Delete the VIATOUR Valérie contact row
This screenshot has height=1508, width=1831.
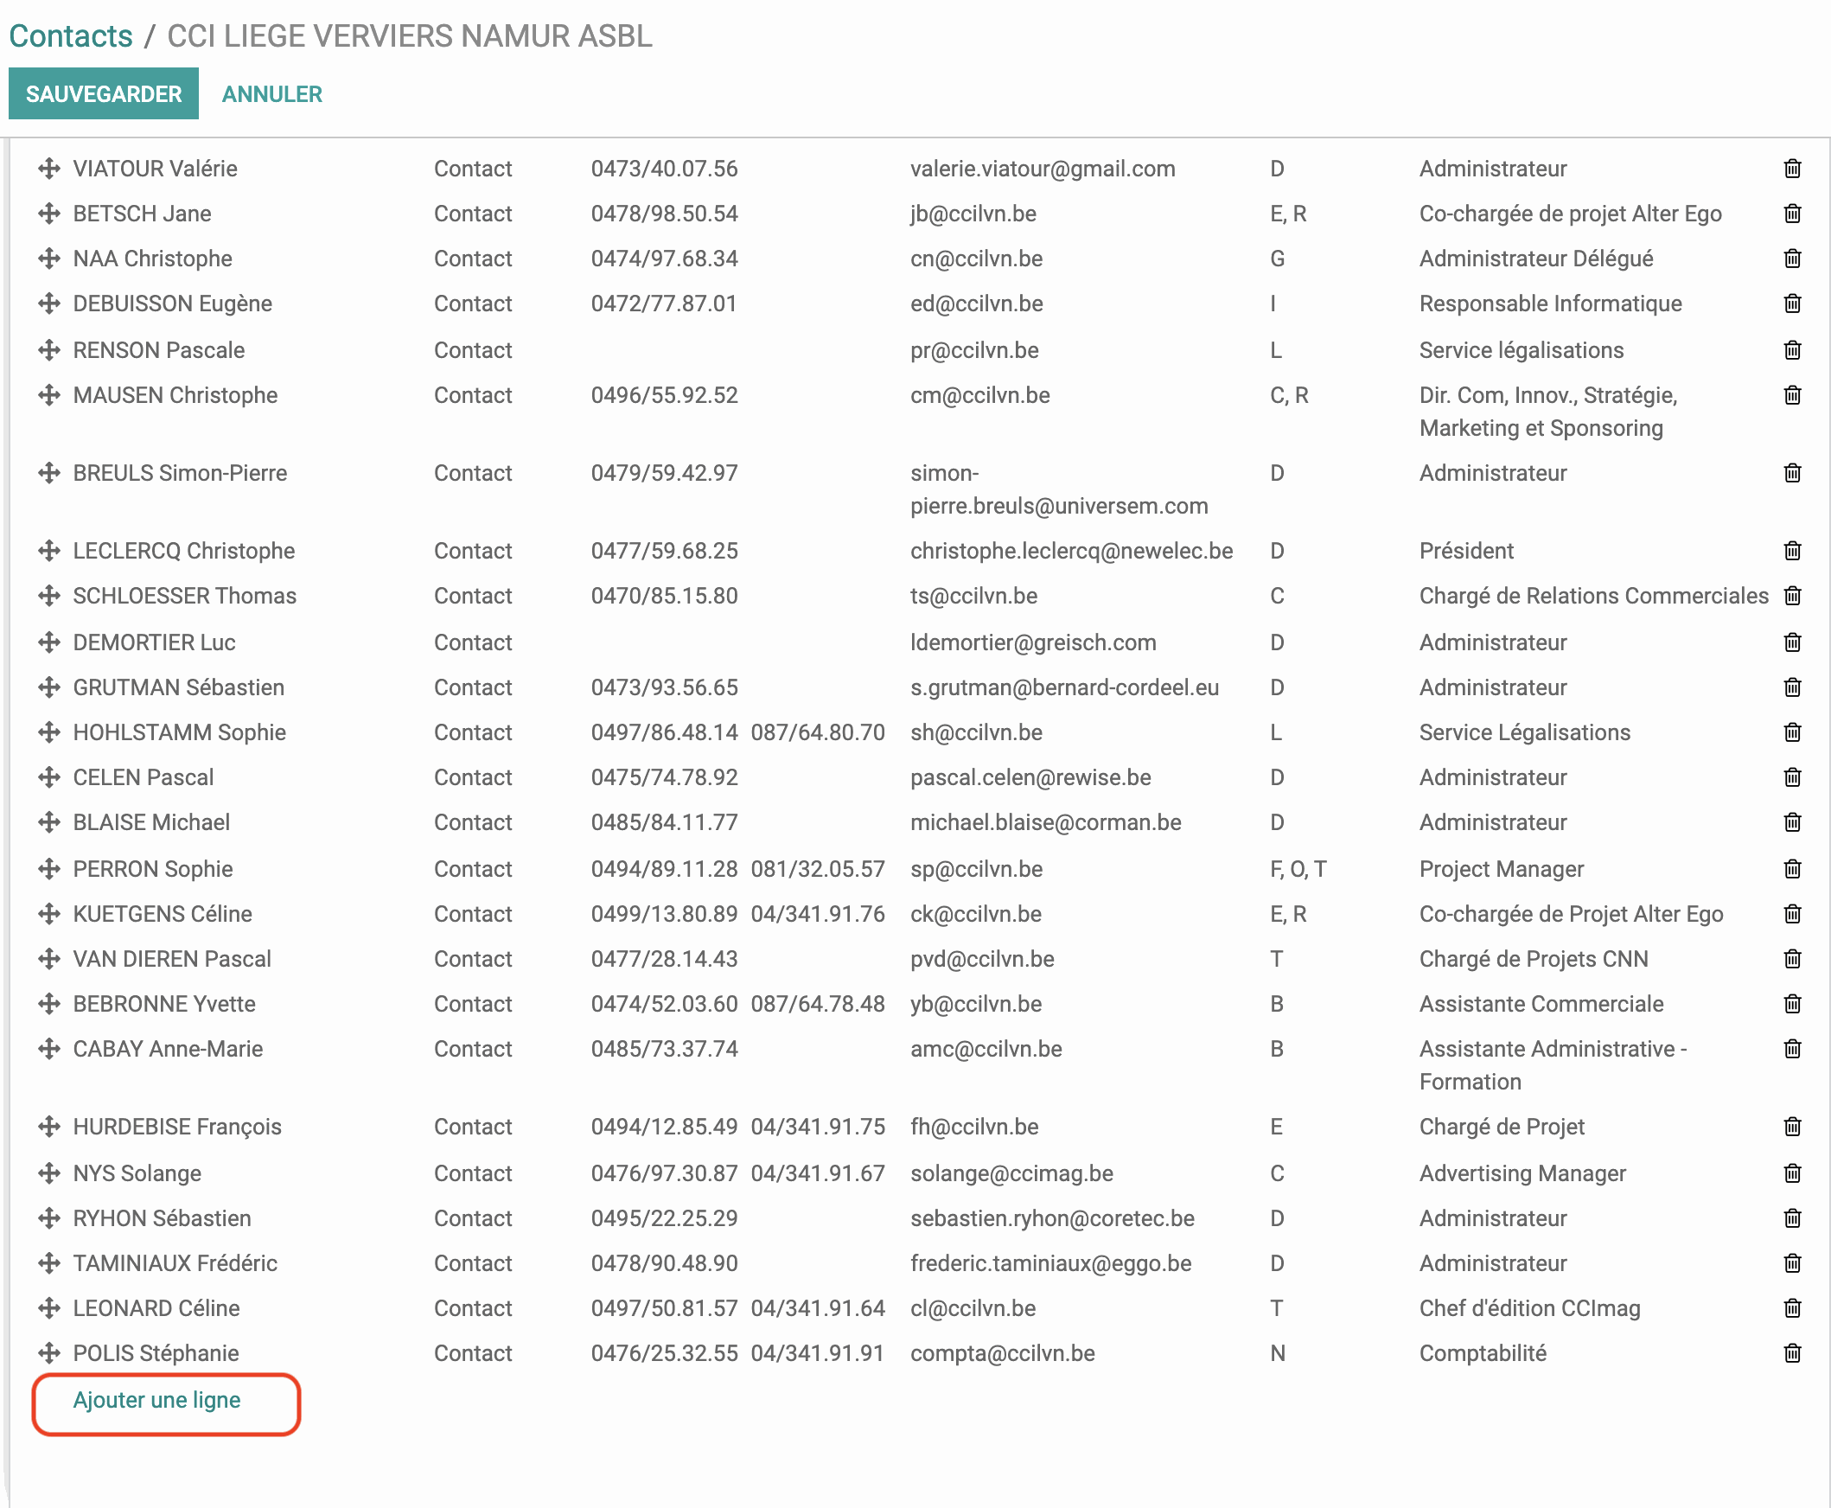(1792, 169)
